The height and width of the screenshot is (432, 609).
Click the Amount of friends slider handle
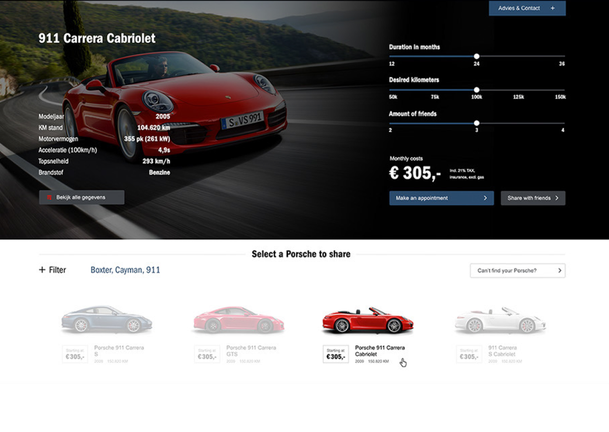coord(477,123)
